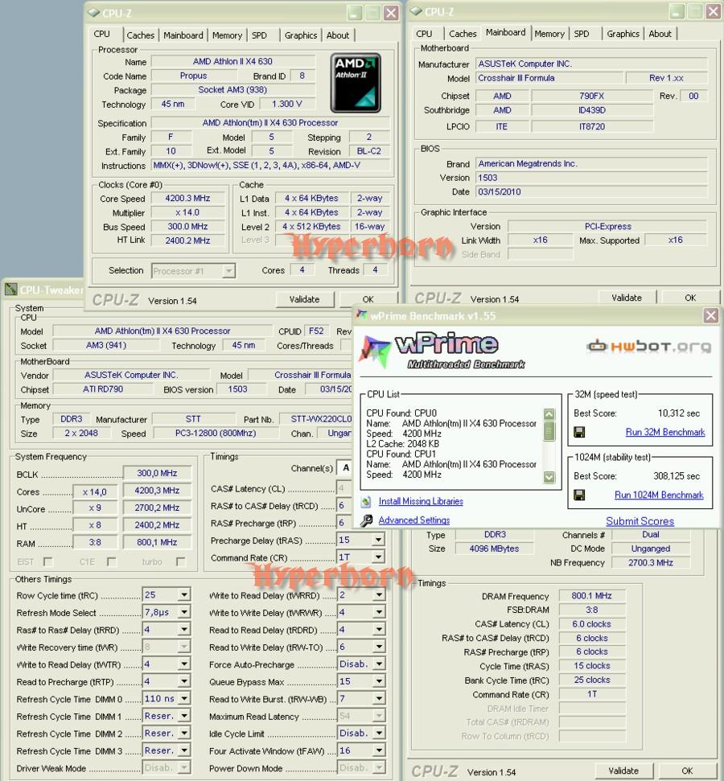724x781 pixels.
Task: Click BIOS Date 03/15/2010 value
Action: coord(591,191)
